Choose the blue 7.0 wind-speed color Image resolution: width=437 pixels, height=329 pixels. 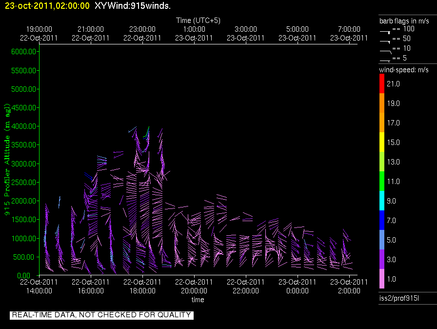[x=382, y=221]
